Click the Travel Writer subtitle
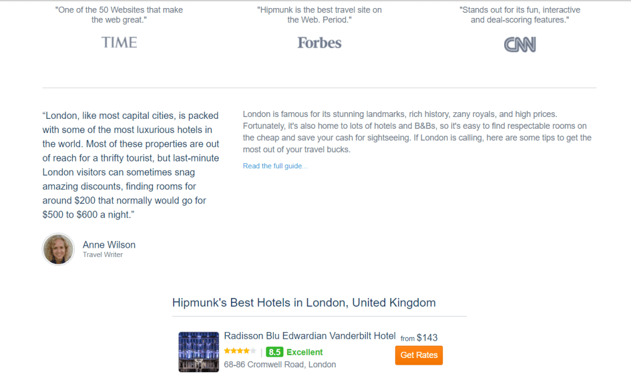Image resolution: width=631 pixels, height=374 pixels. [103, 255]
